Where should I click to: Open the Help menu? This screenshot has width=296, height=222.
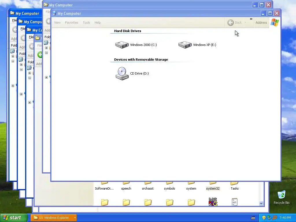[x=98, y=23]
